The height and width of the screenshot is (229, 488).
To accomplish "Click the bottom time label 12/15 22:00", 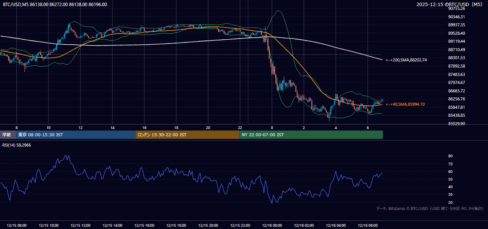I will coord(240,226).
